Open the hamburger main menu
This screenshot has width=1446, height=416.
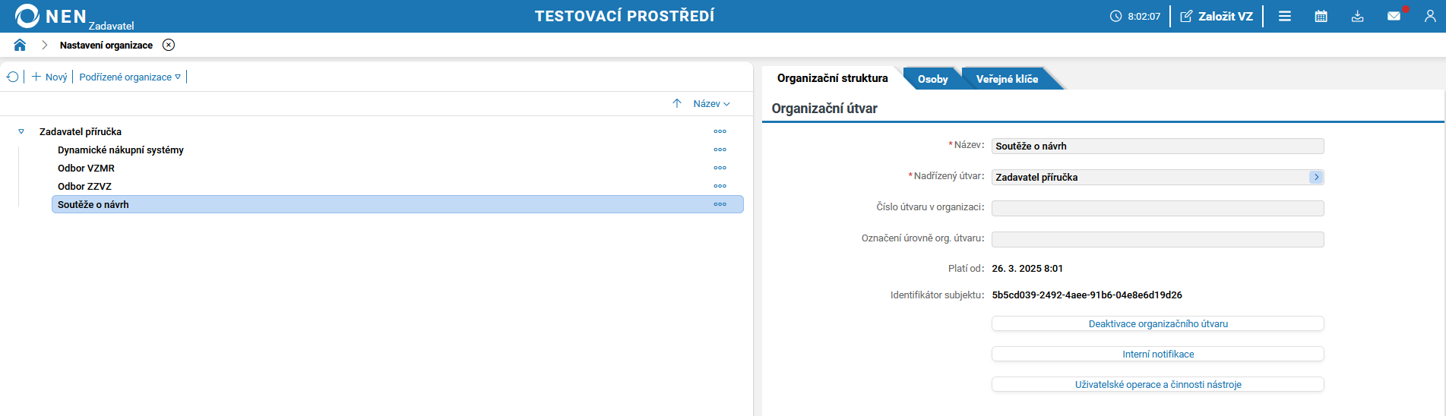[x=1285, y=16]
